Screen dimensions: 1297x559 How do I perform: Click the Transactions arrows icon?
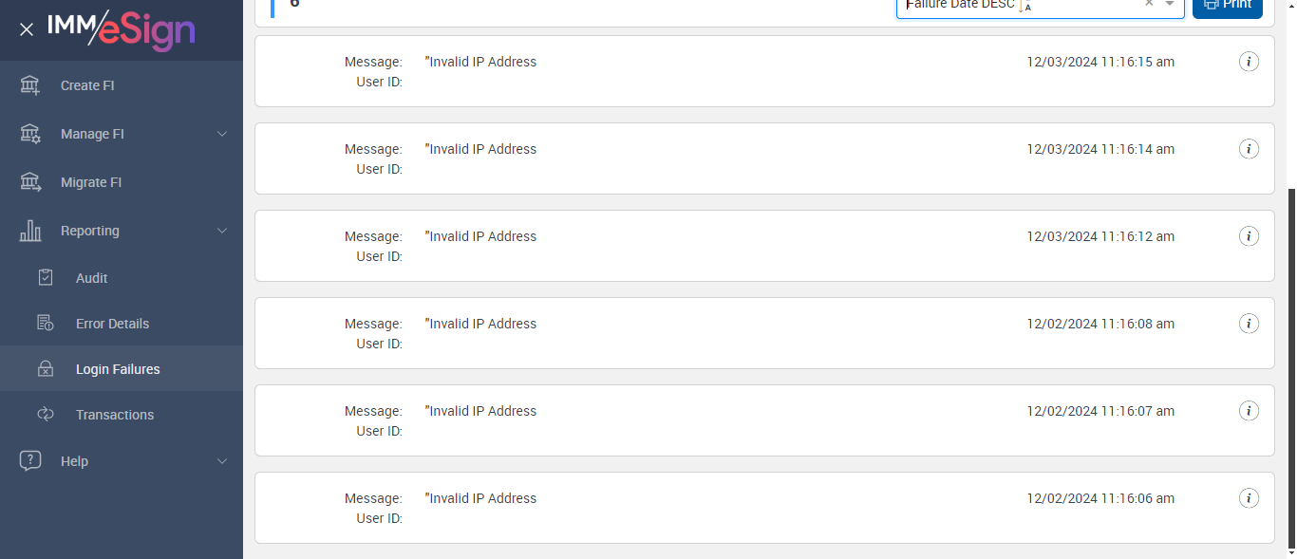(46, 415)
